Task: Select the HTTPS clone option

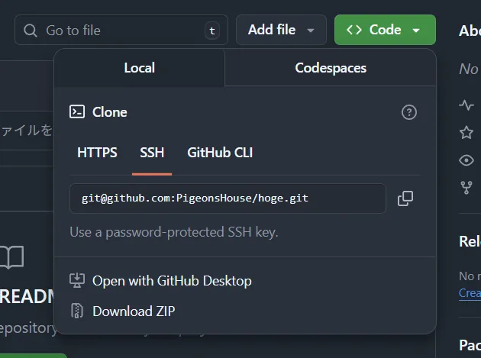Action: tap(97, 153)
